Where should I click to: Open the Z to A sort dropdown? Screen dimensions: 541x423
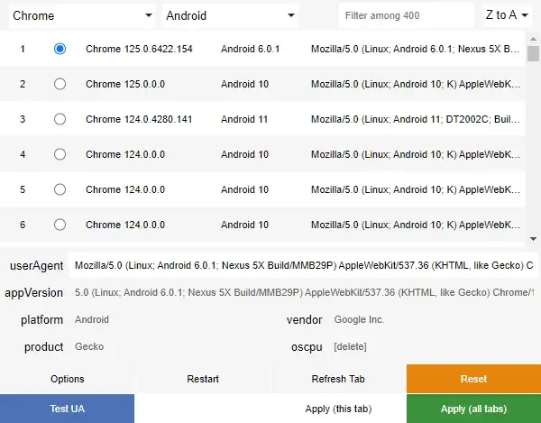pos(507,15)
